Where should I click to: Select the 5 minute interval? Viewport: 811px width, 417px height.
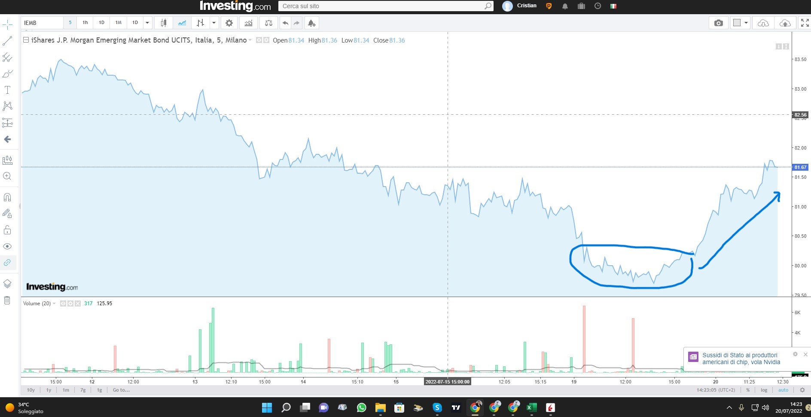pyautogui.click(x=70, y=23)
